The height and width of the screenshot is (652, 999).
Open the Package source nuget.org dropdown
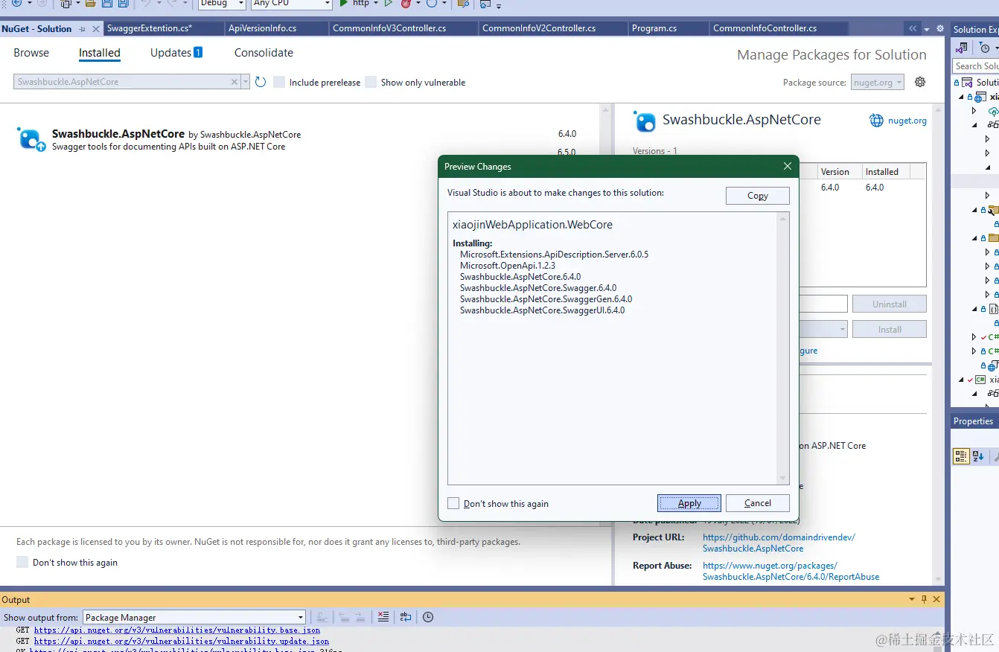(x=878, y=82)
